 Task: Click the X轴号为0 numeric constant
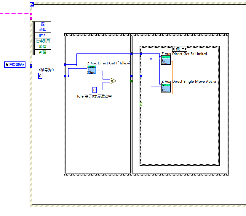click(x=40, y=76)
